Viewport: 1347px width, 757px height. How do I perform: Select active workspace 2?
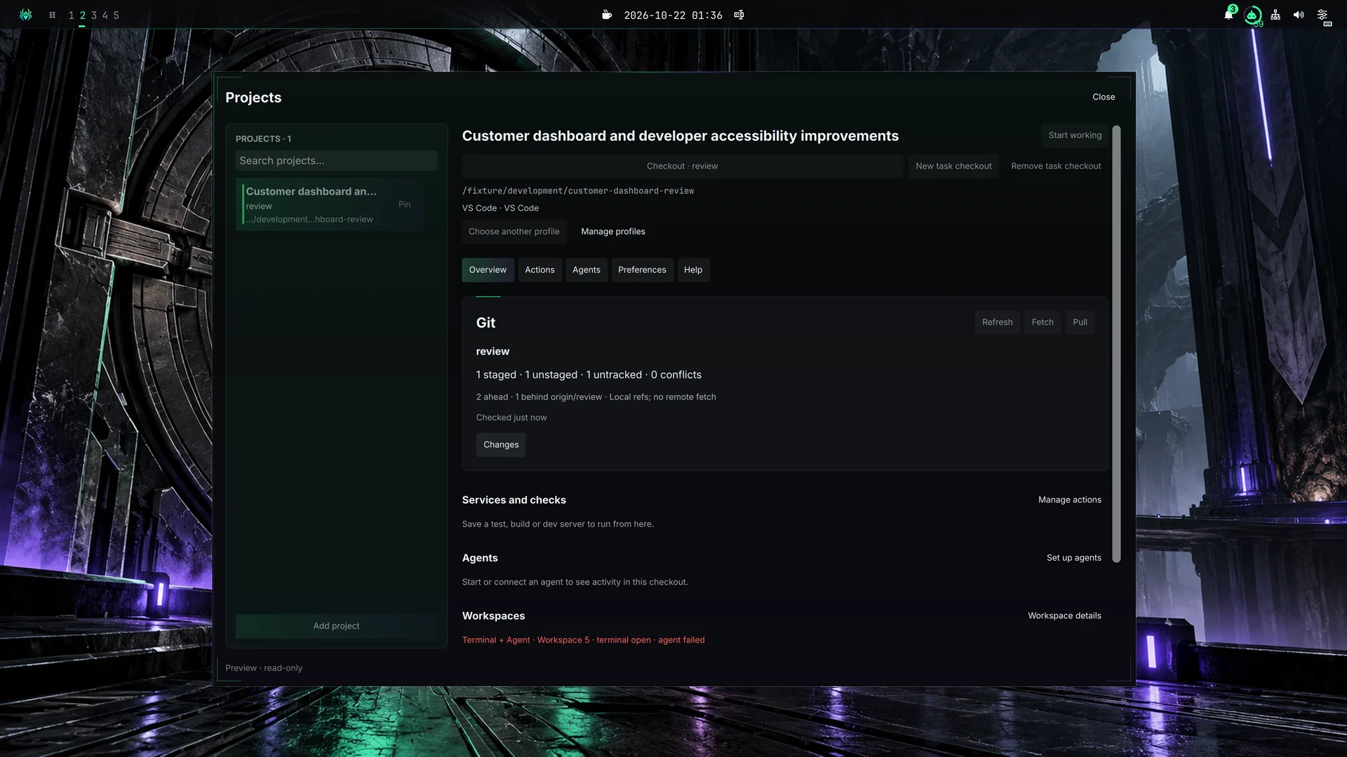[82, 15]
